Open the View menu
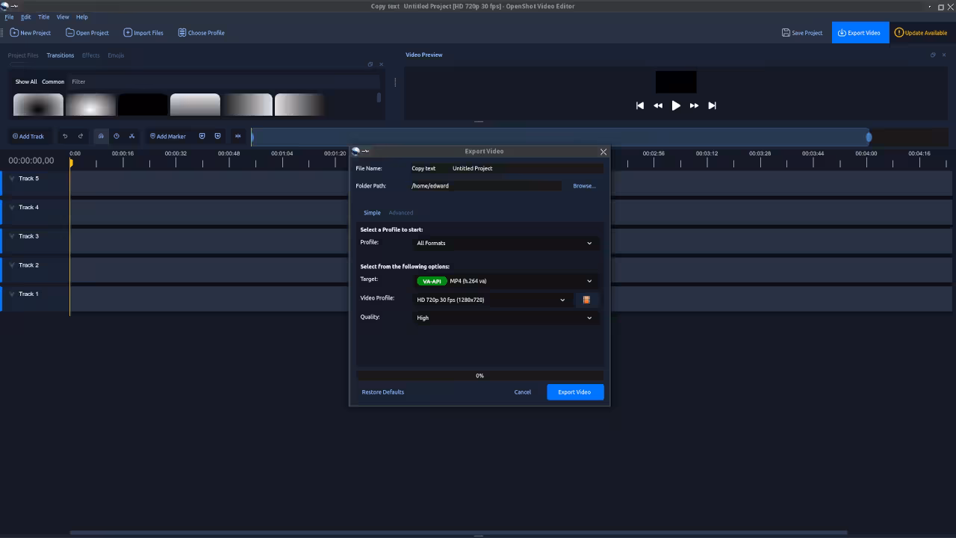Viewport: 956px width, 538px height. (x=63, y=16)
